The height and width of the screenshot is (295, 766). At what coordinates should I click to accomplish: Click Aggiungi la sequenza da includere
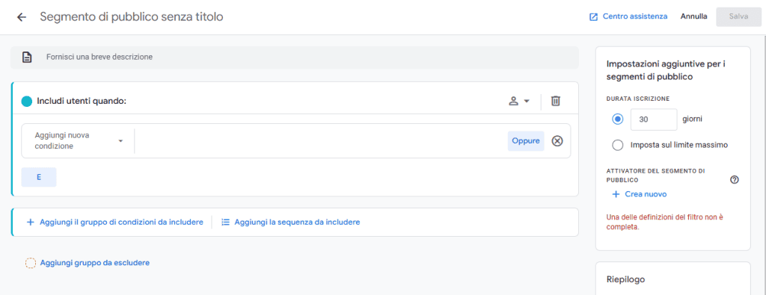pyautogui.click(x=291, y=223)
